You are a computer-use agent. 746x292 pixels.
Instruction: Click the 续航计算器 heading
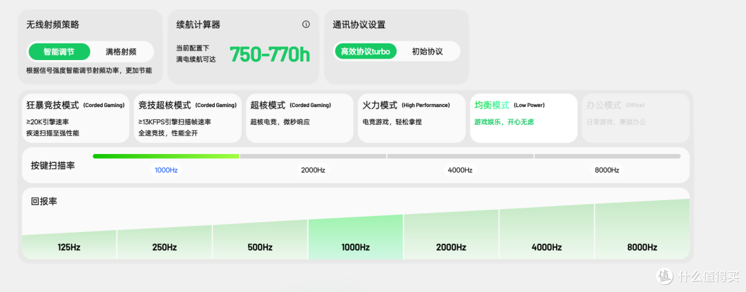198,25
